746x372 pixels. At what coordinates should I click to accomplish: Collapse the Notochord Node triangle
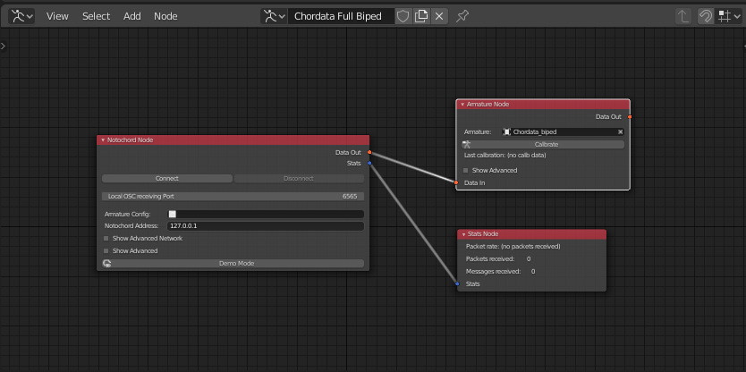(x=102, y=140)
